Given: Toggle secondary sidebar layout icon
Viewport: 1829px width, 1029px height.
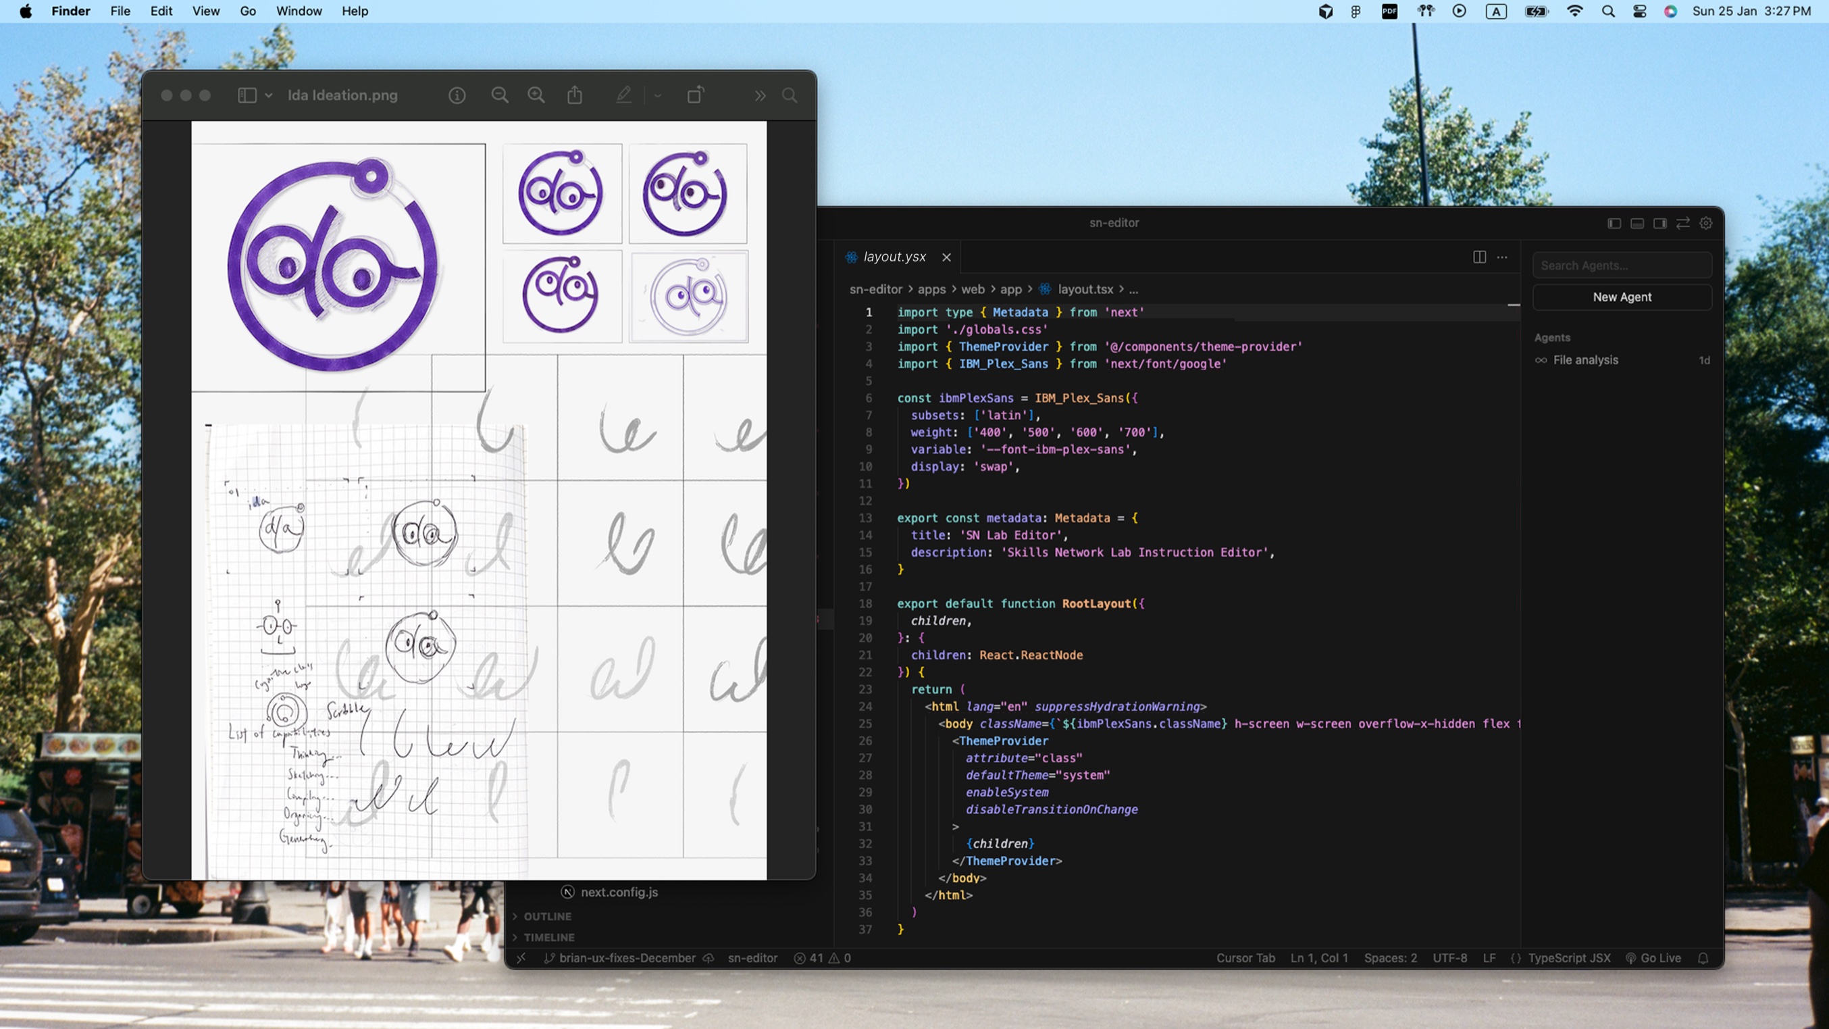Looking at the screenshot, I should point(1659,223).
